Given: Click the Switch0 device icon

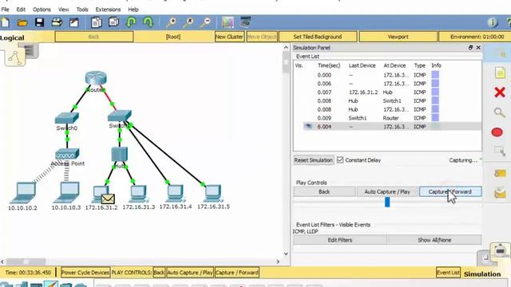Looking at the screenshot, I should tap(67, 118).
